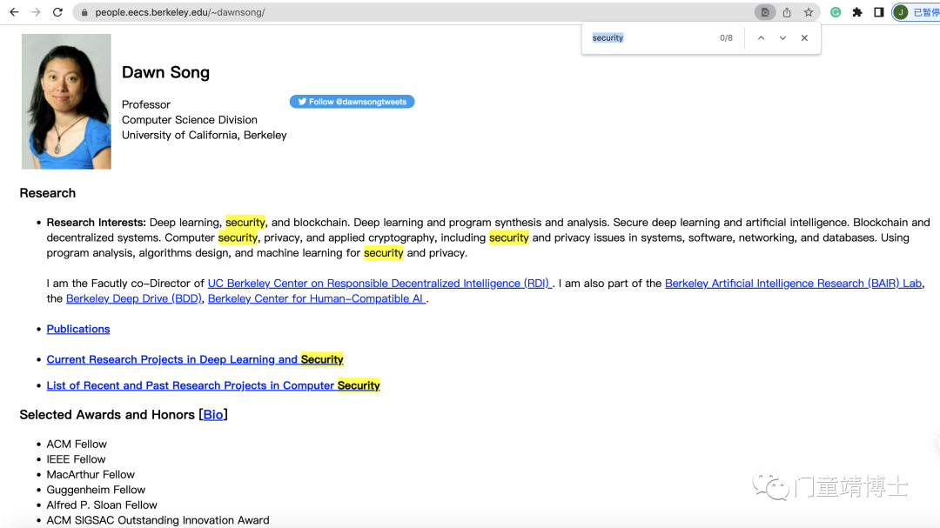Open UC Berkeley Center on Responsible Decentralized Intelligence link

(x=379, y=284)
